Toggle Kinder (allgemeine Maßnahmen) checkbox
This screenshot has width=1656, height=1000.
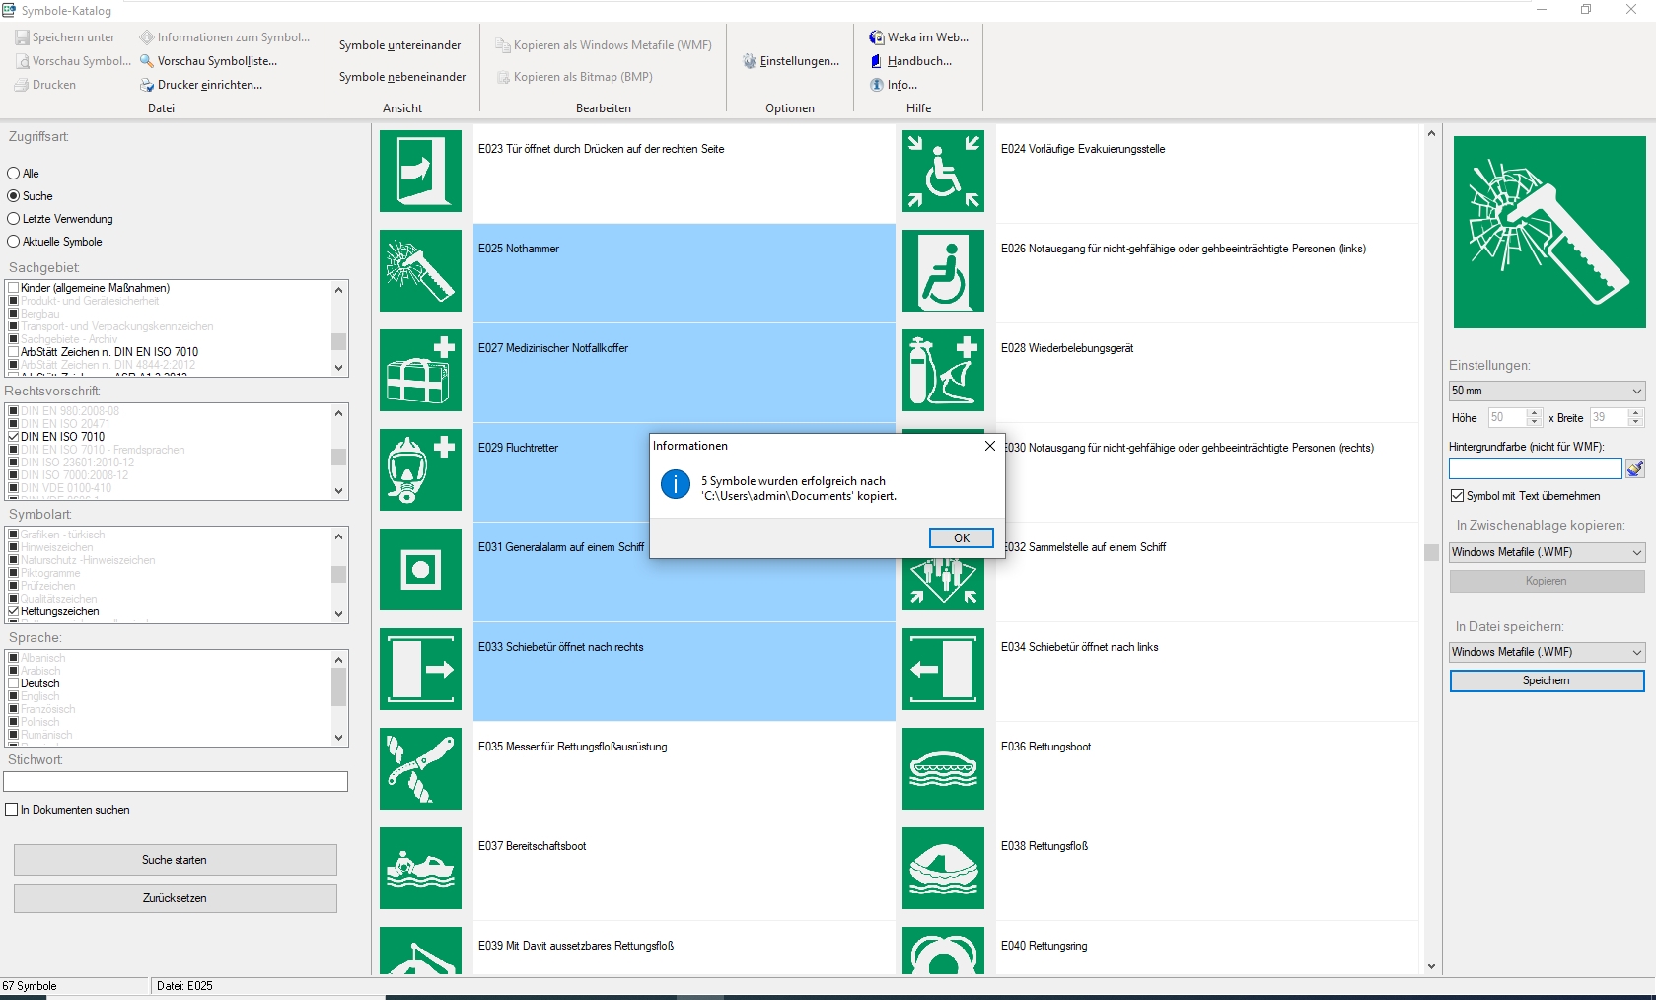point(14,288)
